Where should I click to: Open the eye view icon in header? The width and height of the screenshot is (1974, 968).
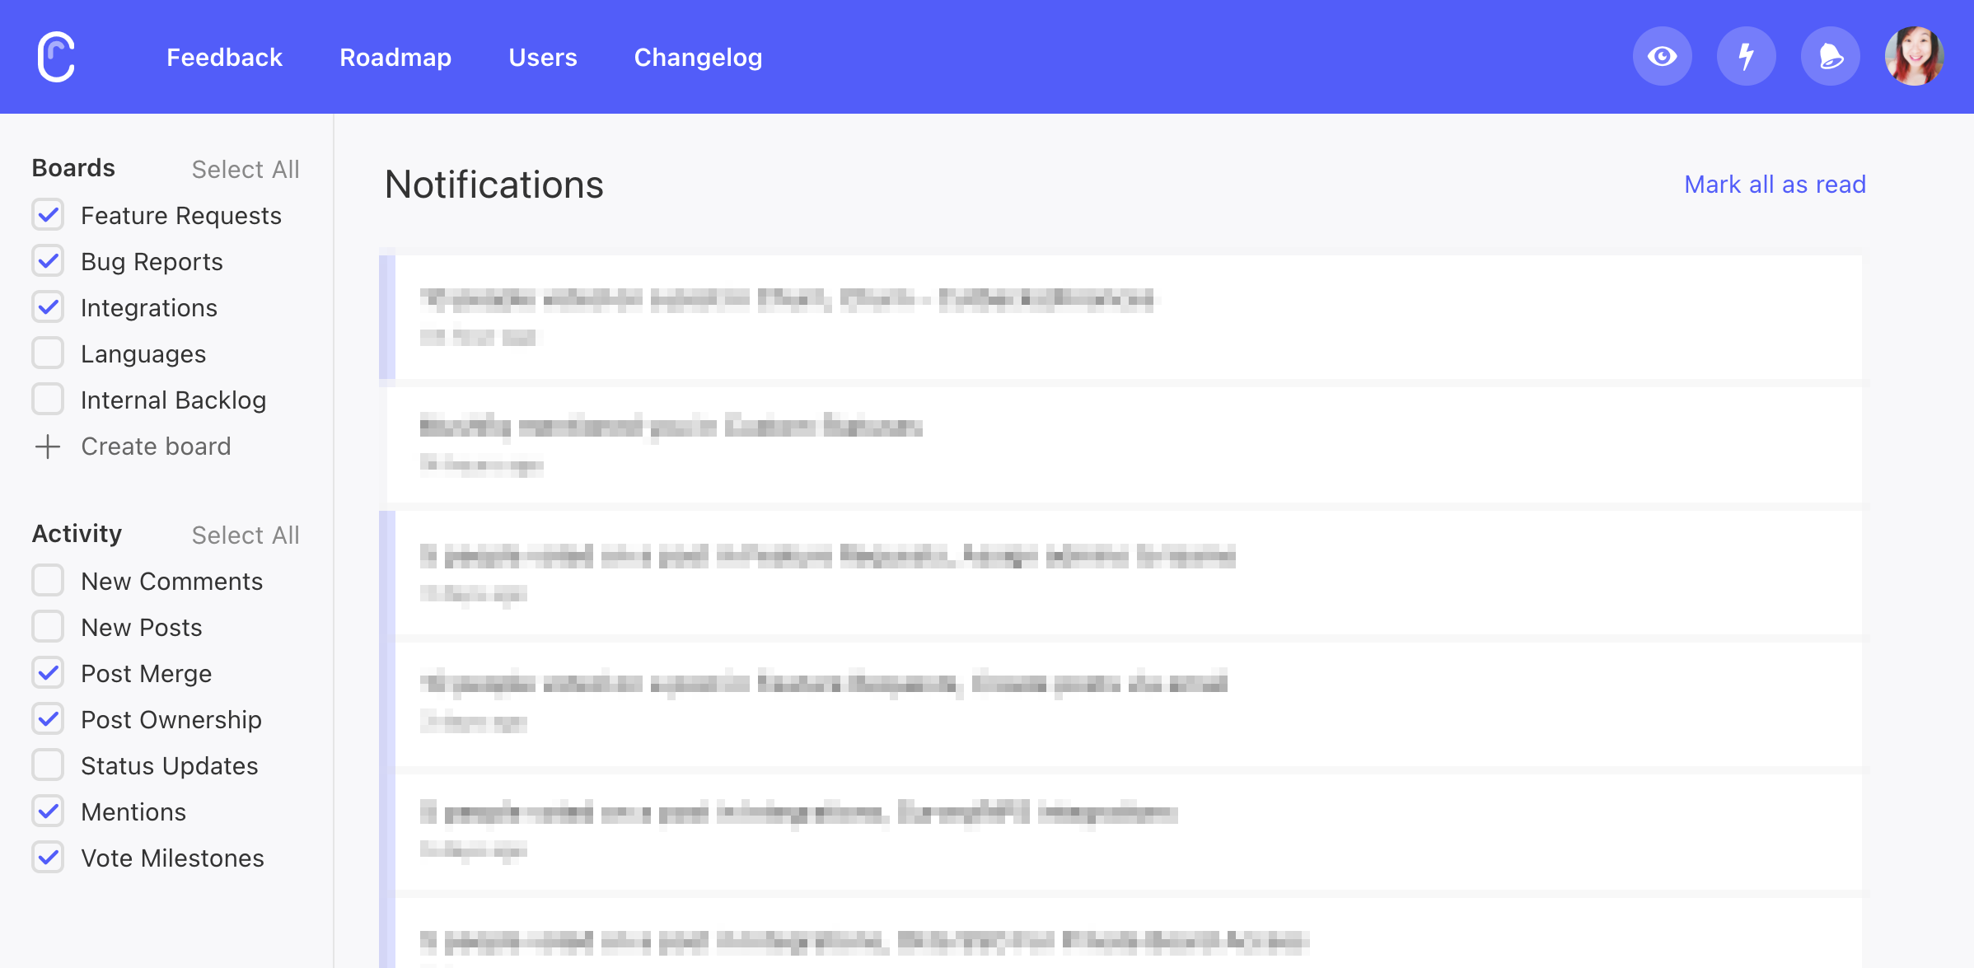coord(1663,56)
